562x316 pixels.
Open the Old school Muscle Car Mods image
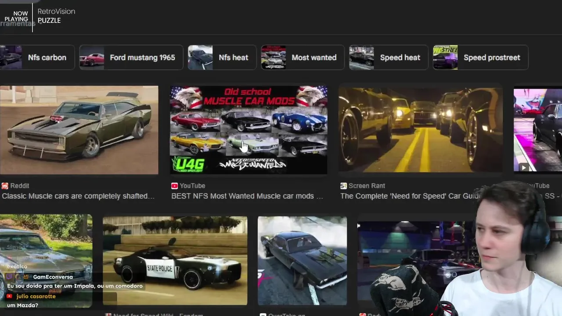249,130
